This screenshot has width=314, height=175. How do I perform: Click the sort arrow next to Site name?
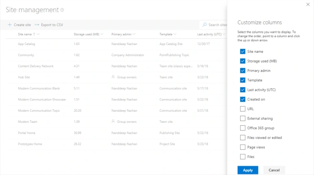coord(34,34)
